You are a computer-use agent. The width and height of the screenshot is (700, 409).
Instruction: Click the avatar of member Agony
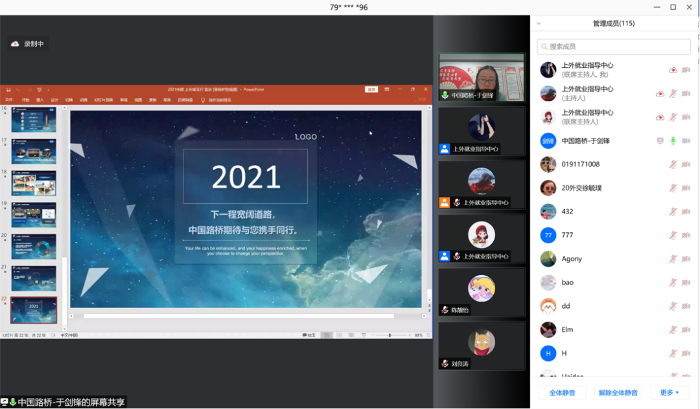click(x=548, y=259)
